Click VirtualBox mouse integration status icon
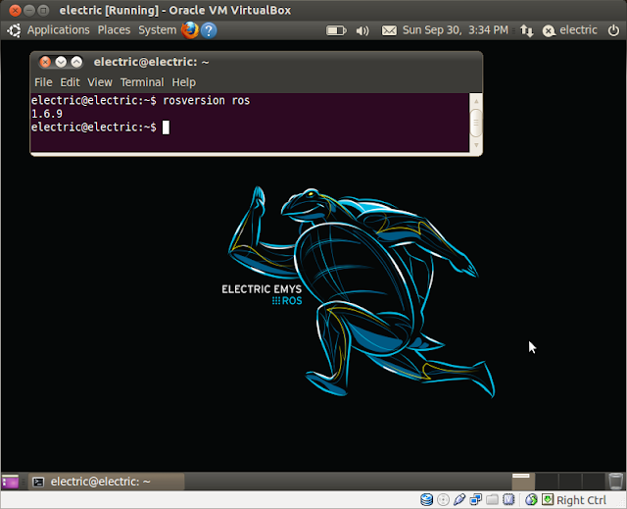 [x=531, y=499]
